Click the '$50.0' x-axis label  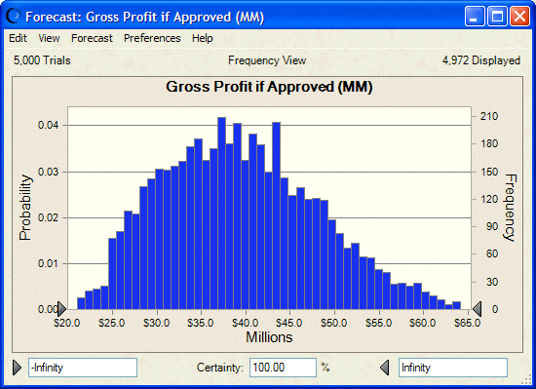click(334, 323)
